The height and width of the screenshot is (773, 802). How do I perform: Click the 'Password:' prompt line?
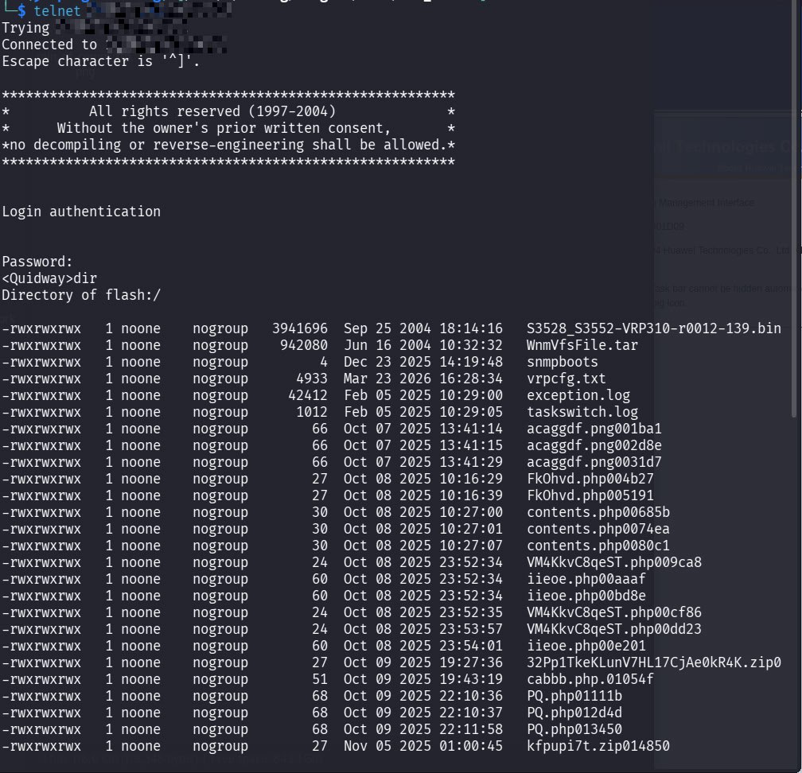[37, 262]
